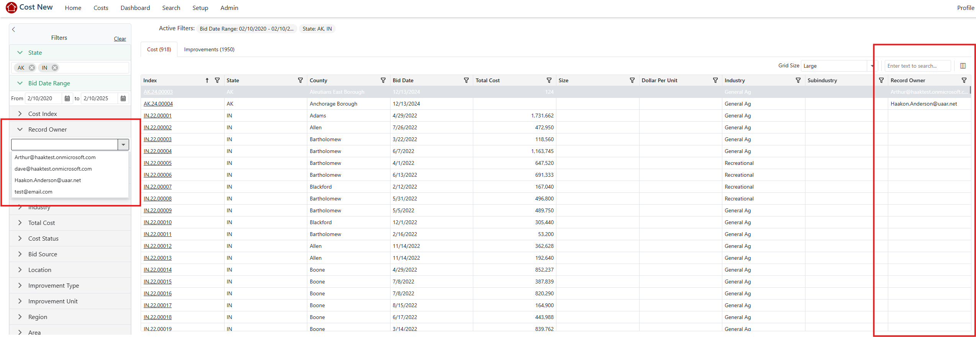Remove the IN state filter chip

[55, 68]
